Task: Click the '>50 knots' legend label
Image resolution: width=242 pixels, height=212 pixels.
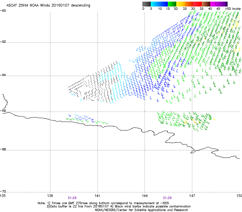Action: (x=233, y=9)
